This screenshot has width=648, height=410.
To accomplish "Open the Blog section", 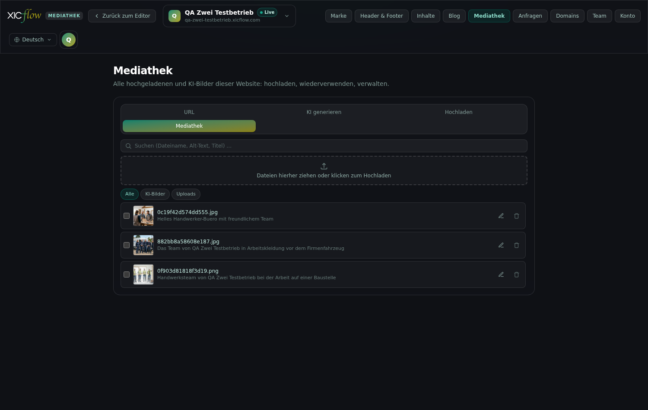I will (454, 16).
